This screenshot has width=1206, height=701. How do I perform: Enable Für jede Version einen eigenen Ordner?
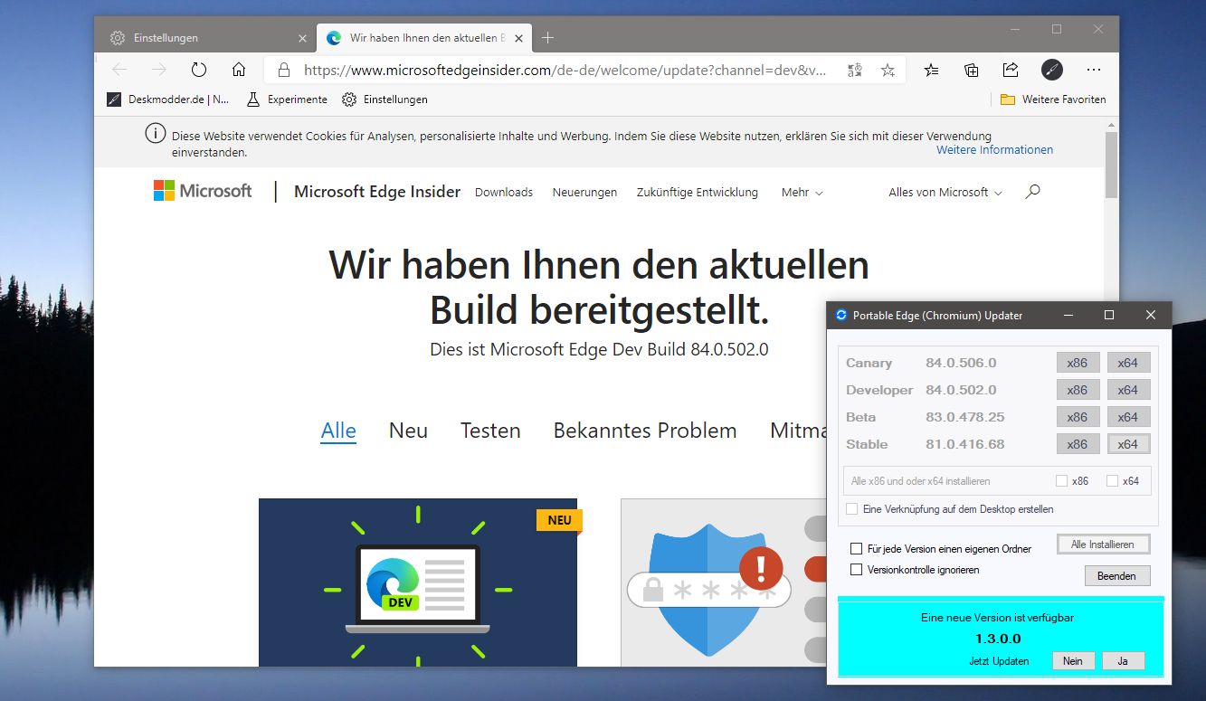856,549
